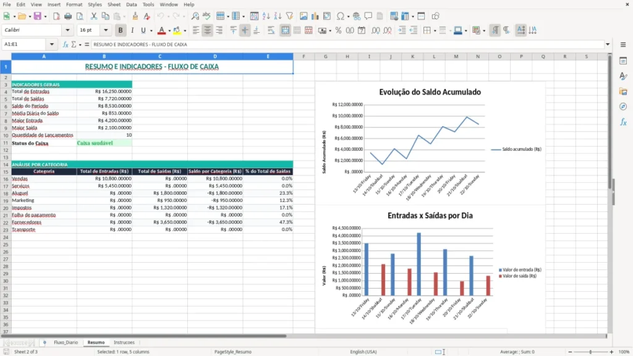Toggle Merge and Center Cells
Viewport: 633px width, 356px height.
point(285,30)
